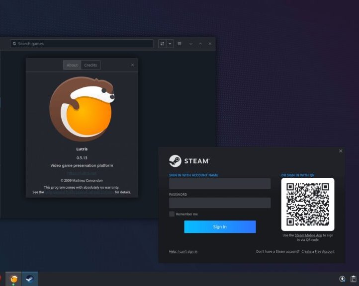Open the clipboard tray icon
The image size is (359, 286).
pos(353,279)
